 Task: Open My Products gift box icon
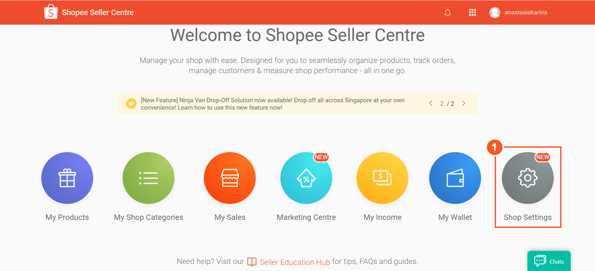coord(67,178)
